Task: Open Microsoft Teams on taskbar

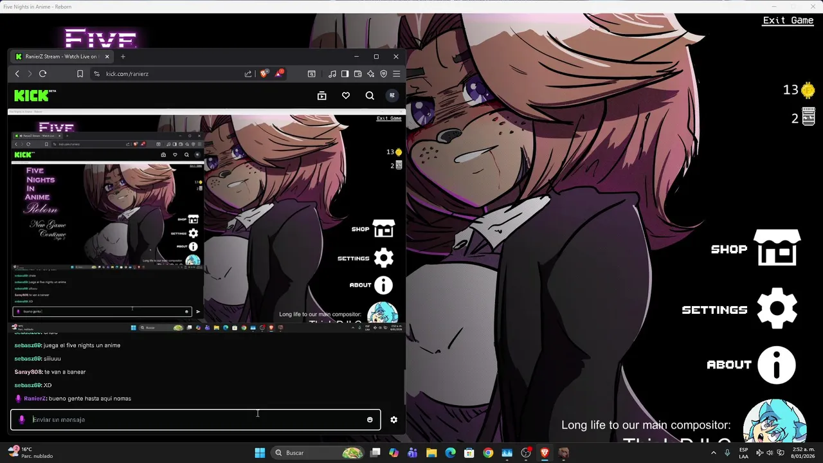Action: point(413,453)
